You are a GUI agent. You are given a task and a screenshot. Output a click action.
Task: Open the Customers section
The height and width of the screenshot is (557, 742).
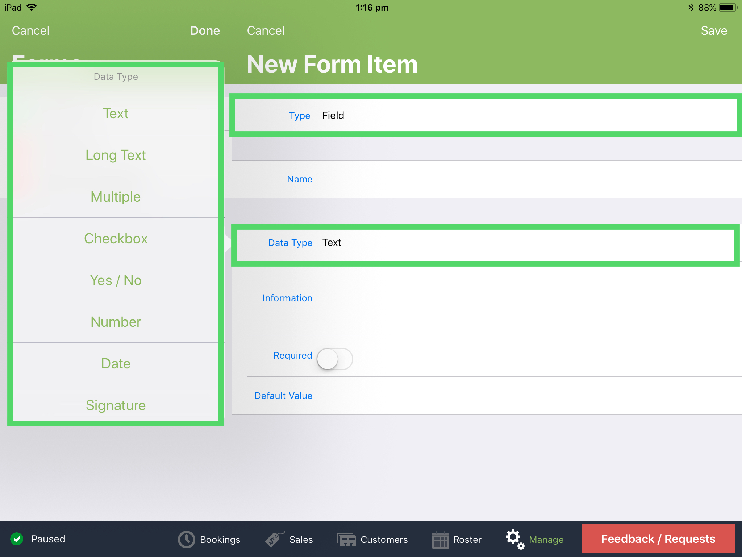pos(372,539)
